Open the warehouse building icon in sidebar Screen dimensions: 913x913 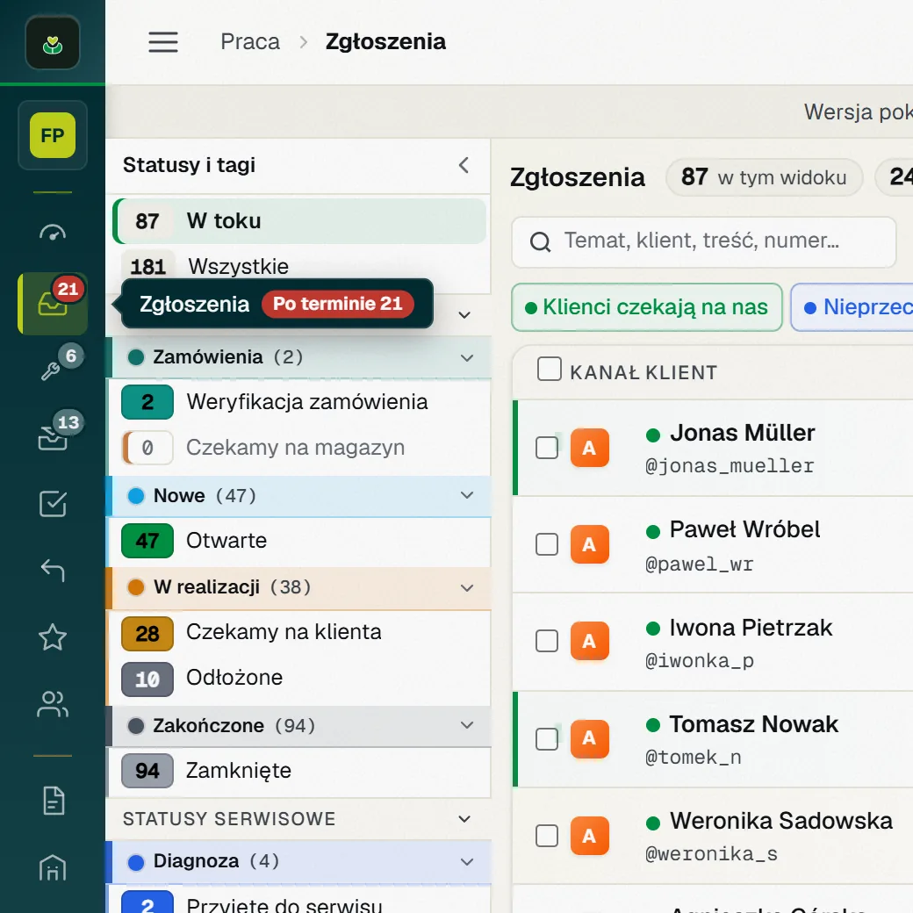tap(53, 867)
